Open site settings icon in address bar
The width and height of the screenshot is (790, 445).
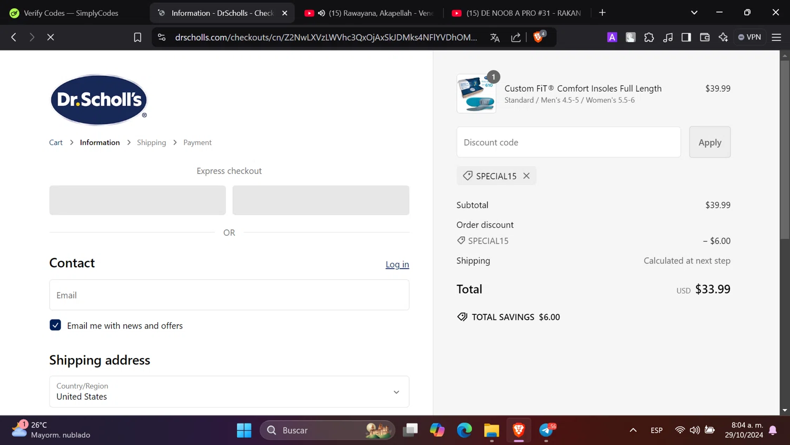point(162,37)
